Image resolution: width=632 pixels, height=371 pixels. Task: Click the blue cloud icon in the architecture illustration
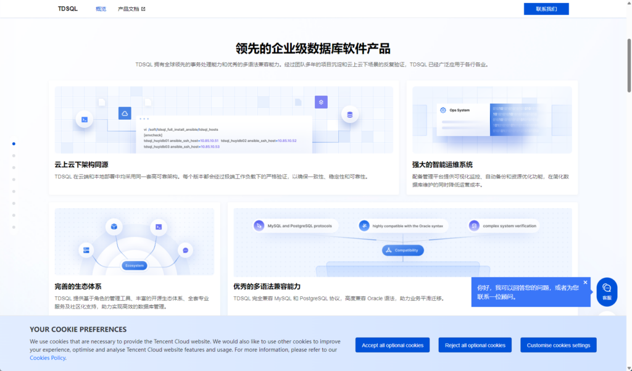pos(125,114)
